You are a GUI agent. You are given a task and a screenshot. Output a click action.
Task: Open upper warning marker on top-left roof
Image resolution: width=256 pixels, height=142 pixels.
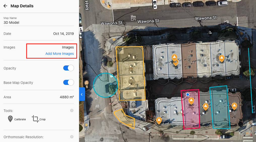174,58
